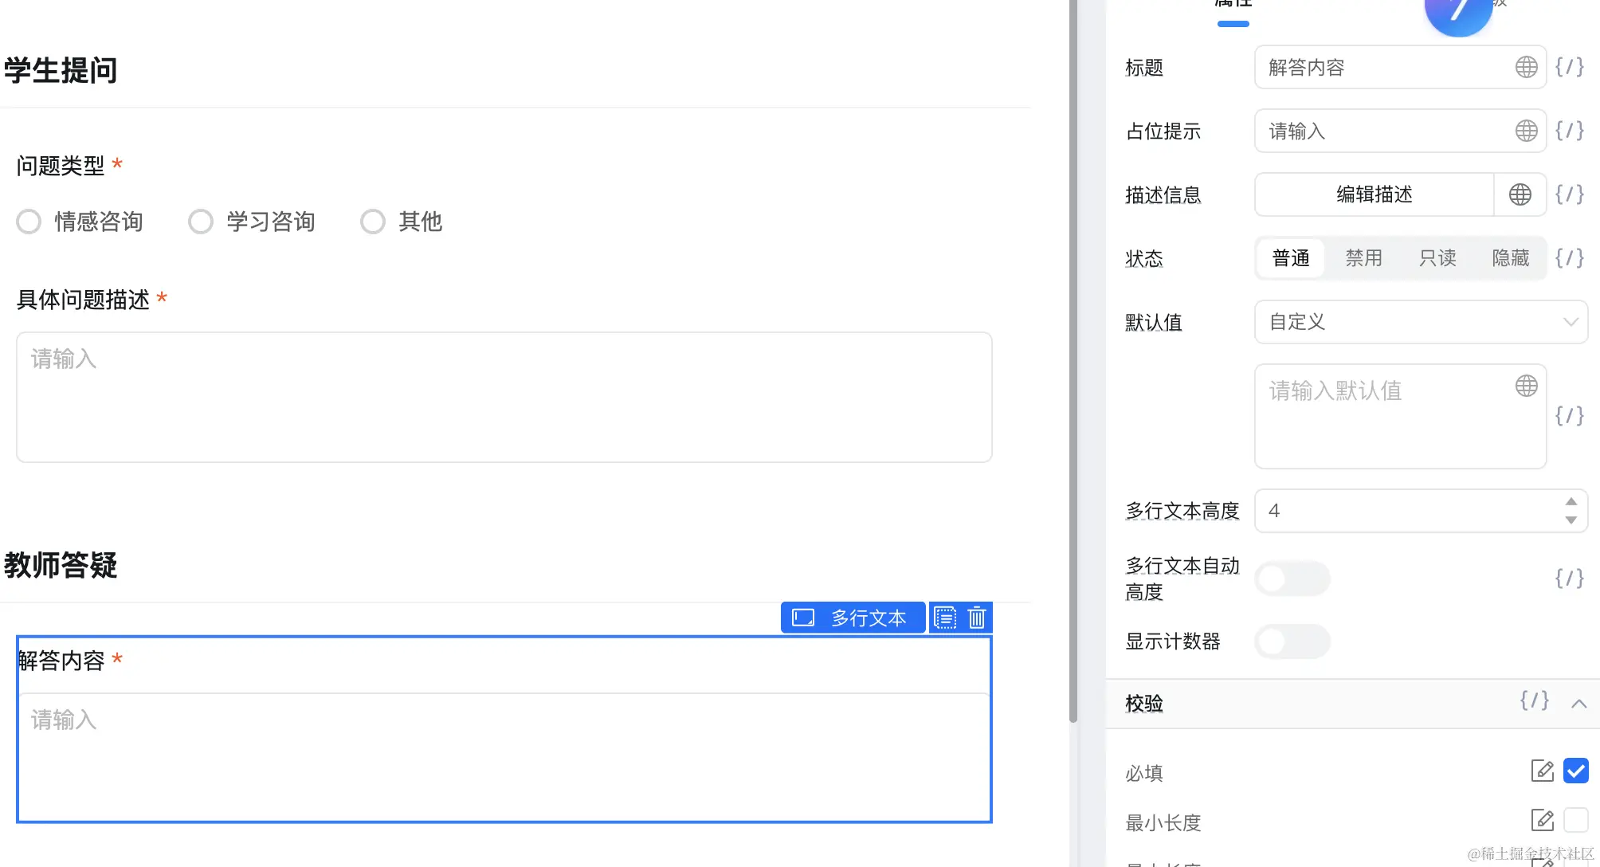Click the delete trash icon above 解答内容

[977, 618]
